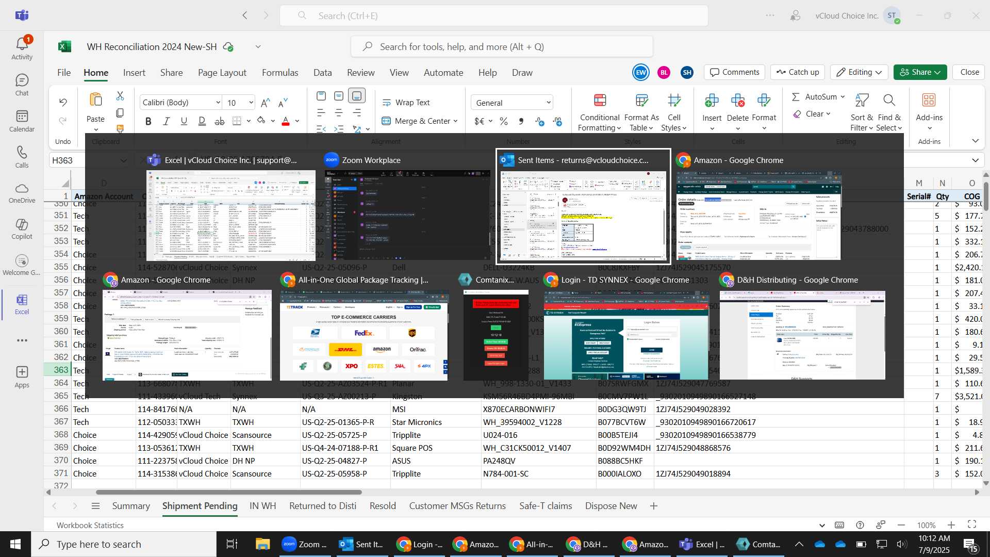Select D&H Distributing Chrome thumbnail

[802, 327]
